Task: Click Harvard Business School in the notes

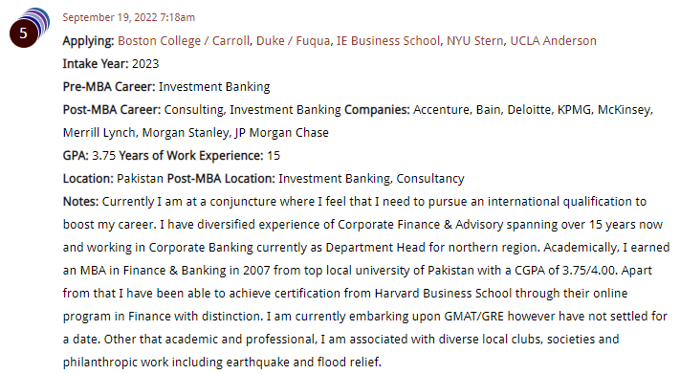Action: [x=443, y=294]
